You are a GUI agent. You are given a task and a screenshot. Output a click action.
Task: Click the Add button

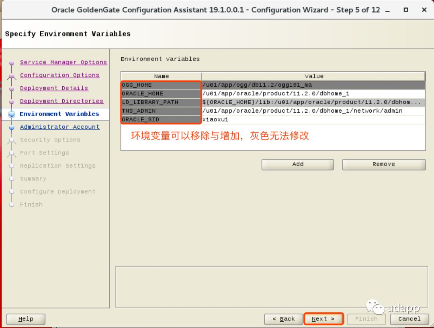click(x=297, y=164)
